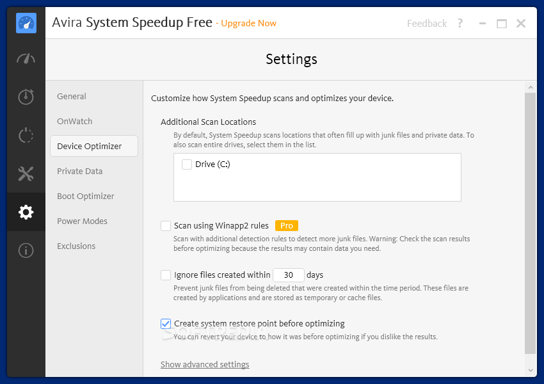Open the stopwatch Startup Optimizer sidebar icon
The height and width of the screenshot is (384, 544).
pyautogui.click(x=26, y=97)
